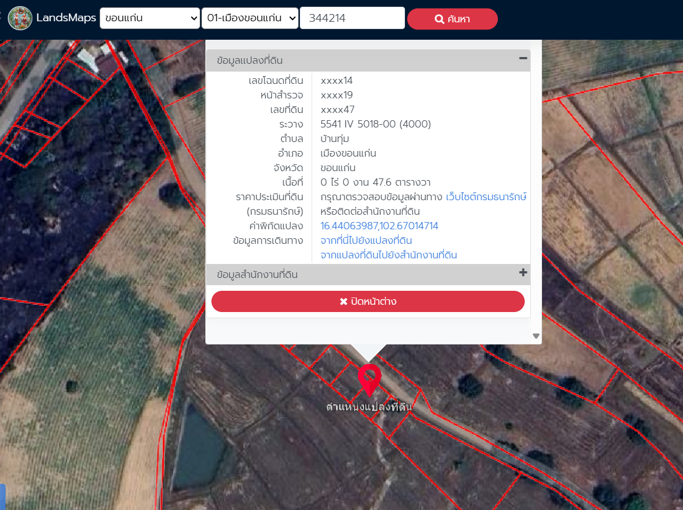
Task: Click the ตำแหน่งแปลงที่ดิน map label
Action: click(369, 407)
